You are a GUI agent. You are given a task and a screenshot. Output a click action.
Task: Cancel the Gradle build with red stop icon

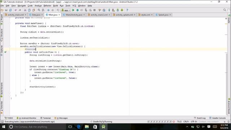[174, 122]
